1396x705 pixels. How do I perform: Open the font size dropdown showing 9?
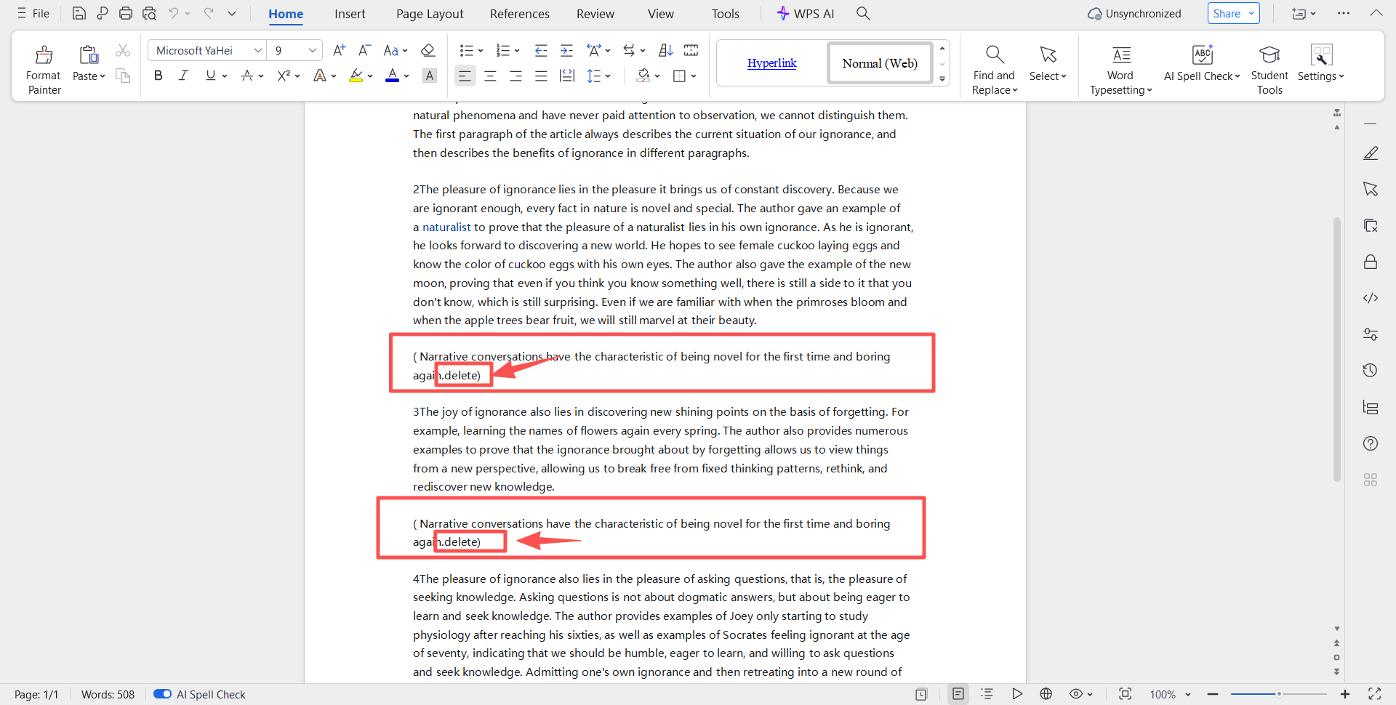pos(312,50)
